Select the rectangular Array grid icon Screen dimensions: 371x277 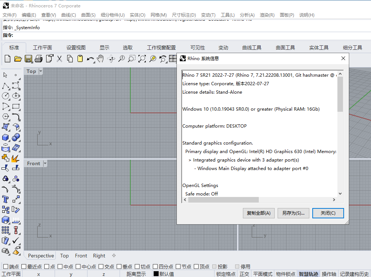click(6, 230)
